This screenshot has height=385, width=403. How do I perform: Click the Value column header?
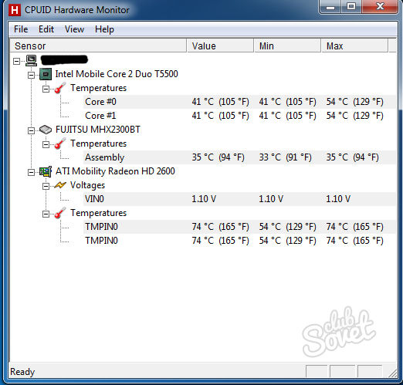(x=221, y=46)
